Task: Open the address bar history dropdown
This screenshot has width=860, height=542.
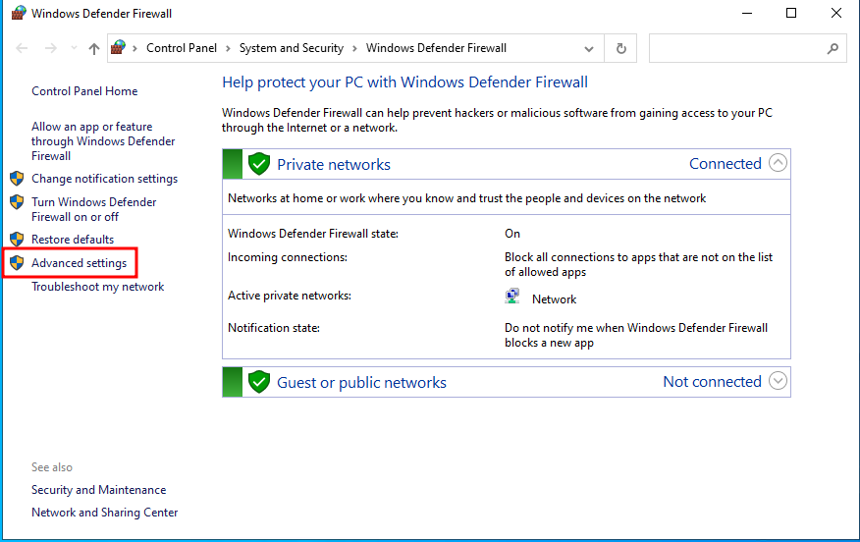Action: (x=588, y=49)
